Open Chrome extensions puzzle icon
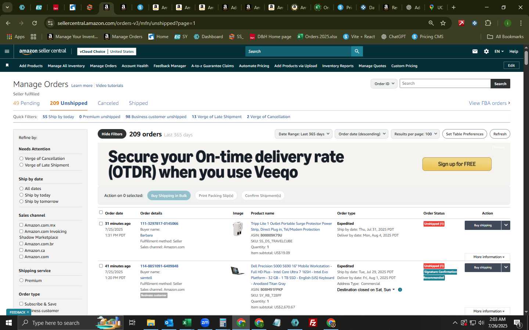 (x=488, y=23)
